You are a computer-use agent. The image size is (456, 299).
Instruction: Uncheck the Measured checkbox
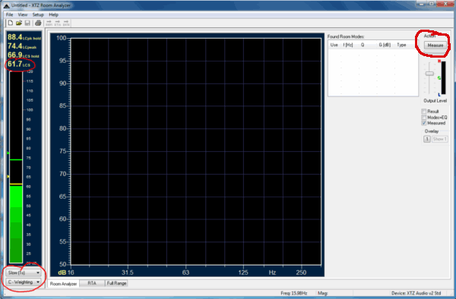(424, 123)
